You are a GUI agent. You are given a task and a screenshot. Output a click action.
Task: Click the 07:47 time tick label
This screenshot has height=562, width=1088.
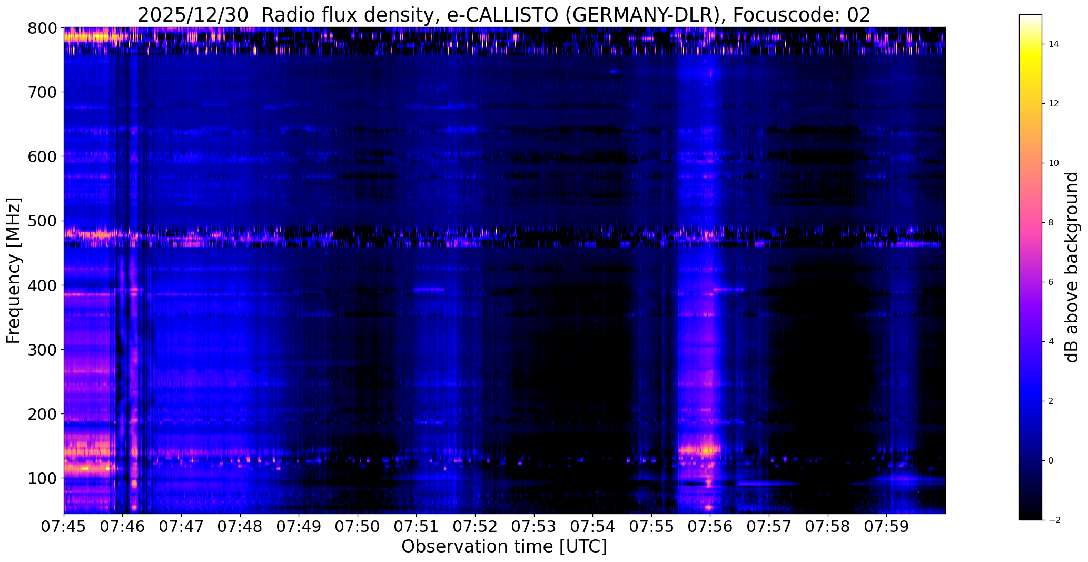coord(182,527)
